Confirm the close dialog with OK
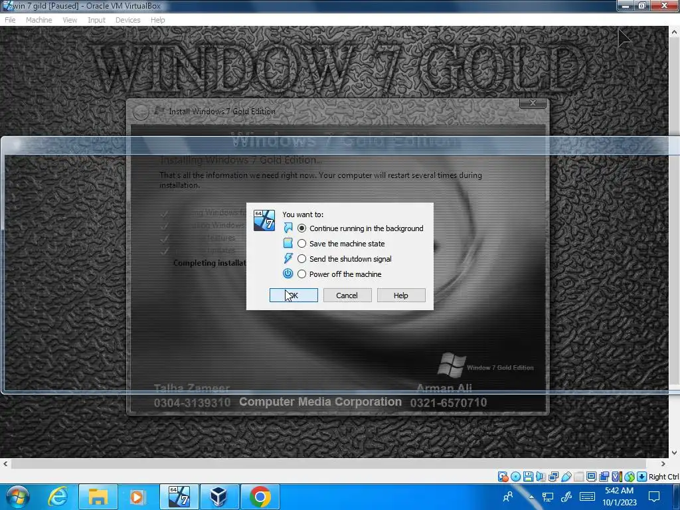The height and width of the screenshot is (510, 680). tap(294, 296)
